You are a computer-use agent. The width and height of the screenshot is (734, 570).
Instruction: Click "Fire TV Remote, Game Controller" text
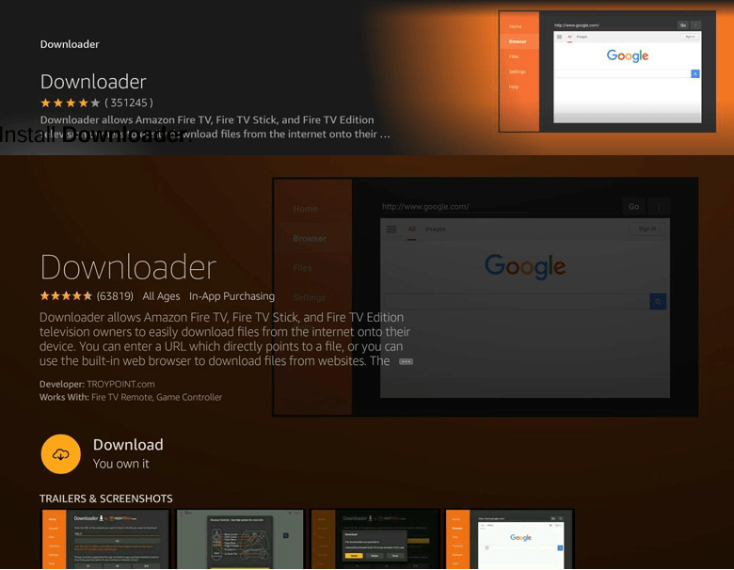pyautogui.click(x=156, y=397)
